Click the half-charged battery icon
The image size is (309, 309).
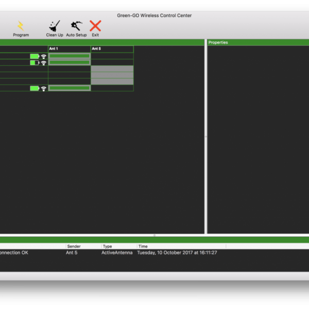pyautogui.click(x=35, y=63)
